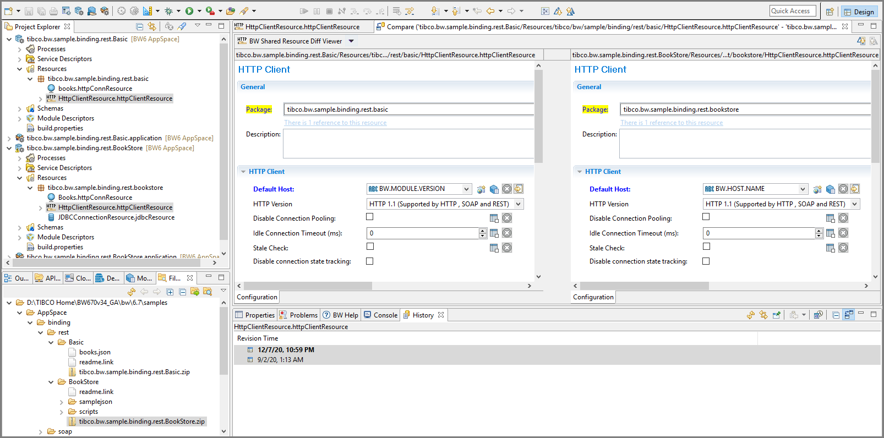Enable left Disable Connection Pooling checkbox

tap(370, 217)
